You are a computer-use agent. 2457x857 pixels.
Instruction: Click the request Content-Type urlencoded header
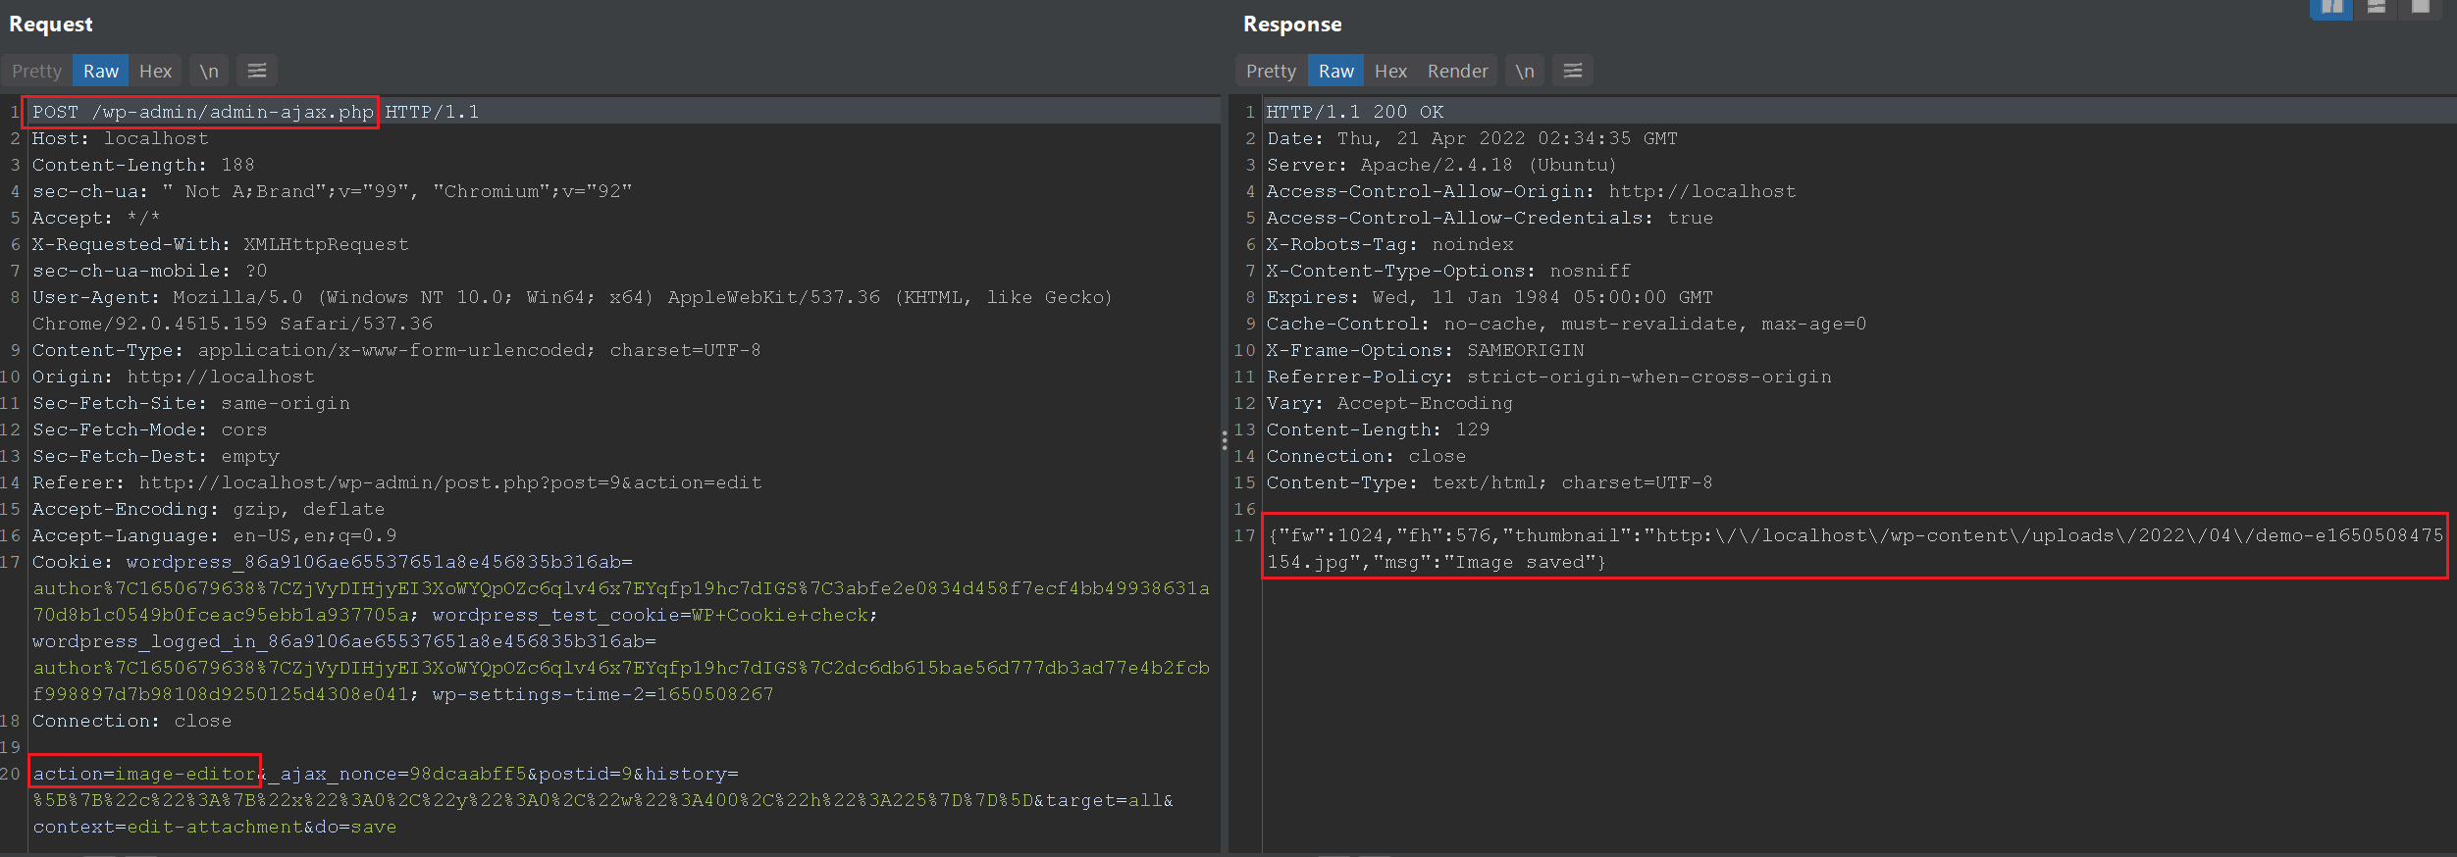click(x=396, y=350)
